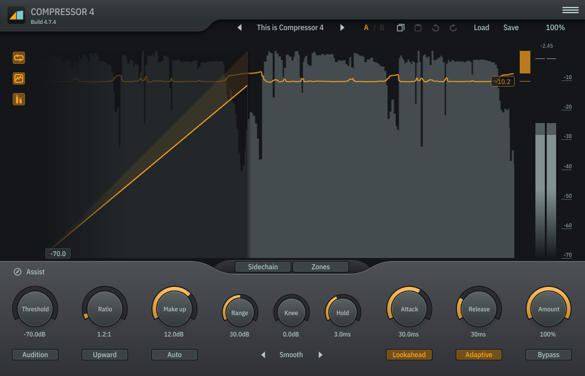Viewport: 585px width, 376px height.
Task: Switch to state A
Action: pyautogui.click(x=366, y=28)
